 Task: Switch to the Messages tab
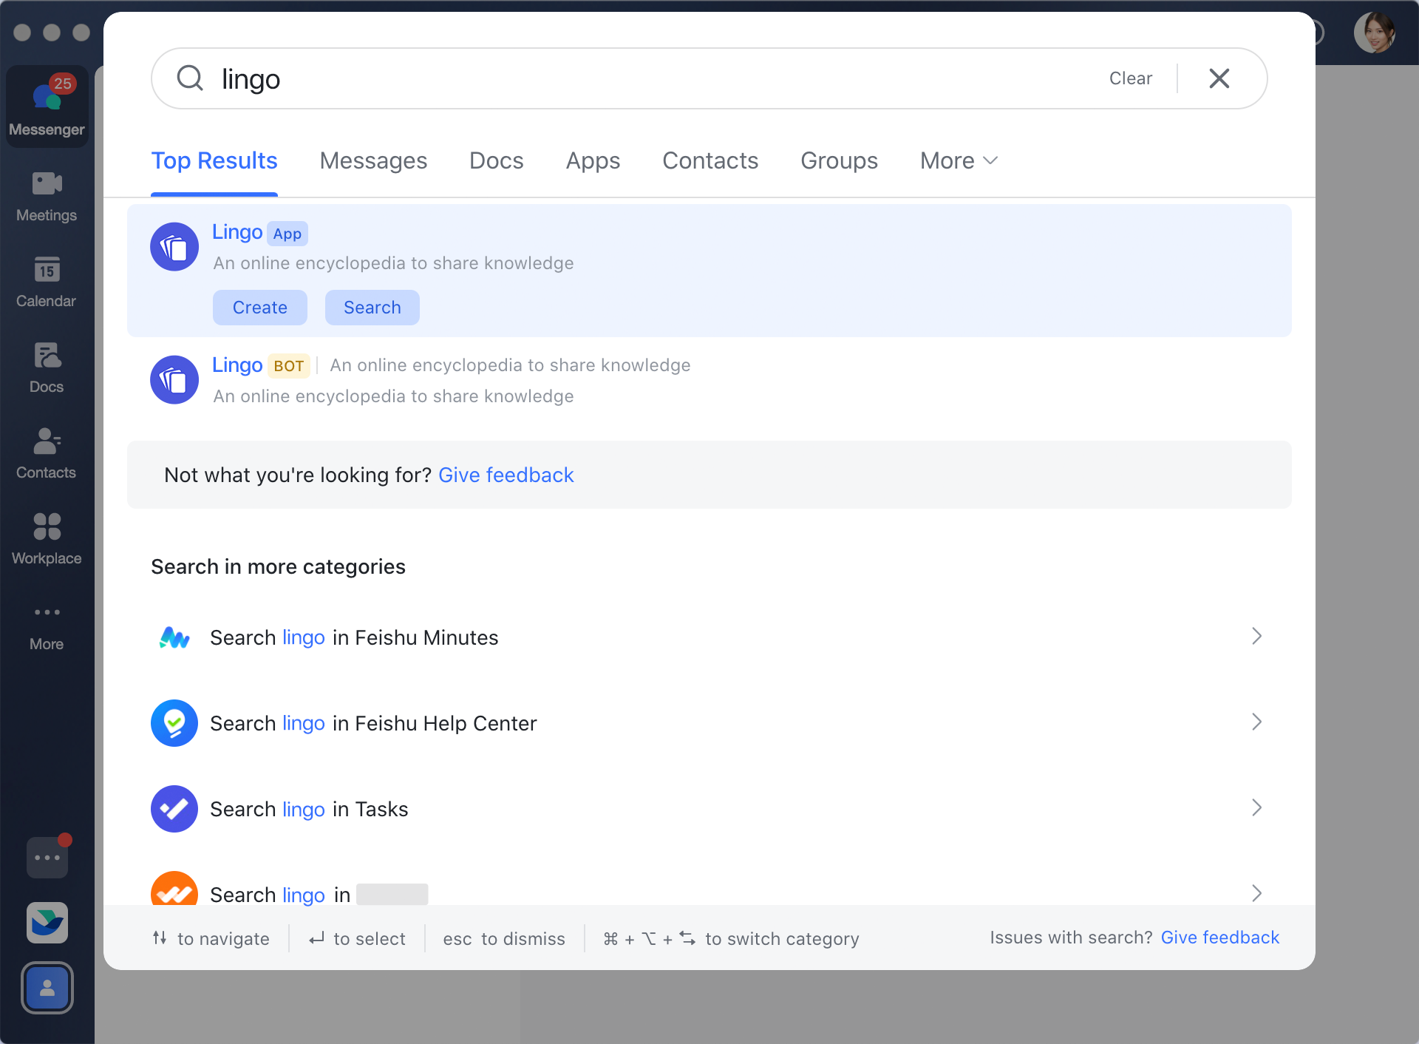pyautogui.click(x=373, y=160)
